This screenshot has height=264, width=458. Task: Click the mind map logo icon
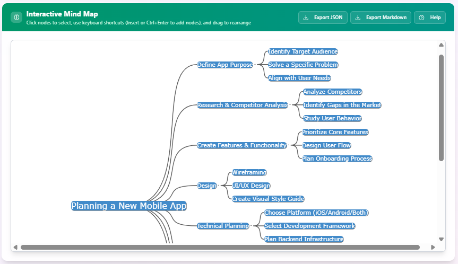coord(16,17)
